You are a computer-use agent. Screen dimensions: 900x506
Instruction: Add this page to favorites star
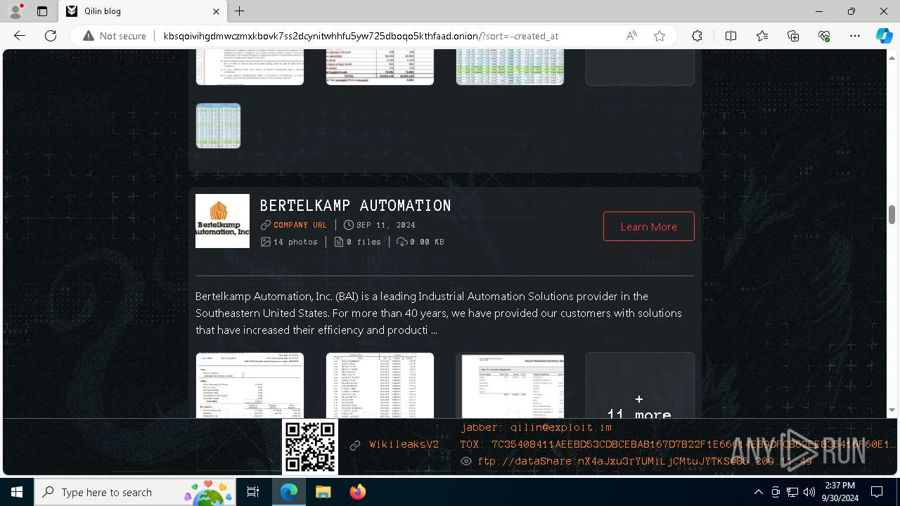coord(660,36)
